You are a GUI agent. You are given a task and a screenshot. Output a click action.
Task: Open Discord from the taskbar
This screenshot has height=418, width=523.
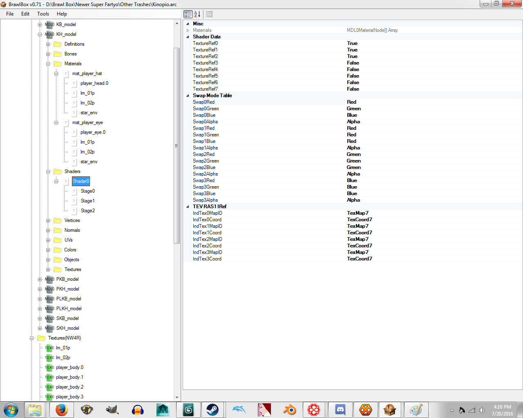tap(340, 409)
